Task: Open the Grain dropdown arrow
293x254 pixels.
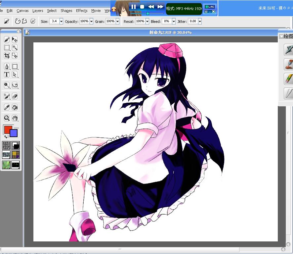Action: (x=117, y=21)
